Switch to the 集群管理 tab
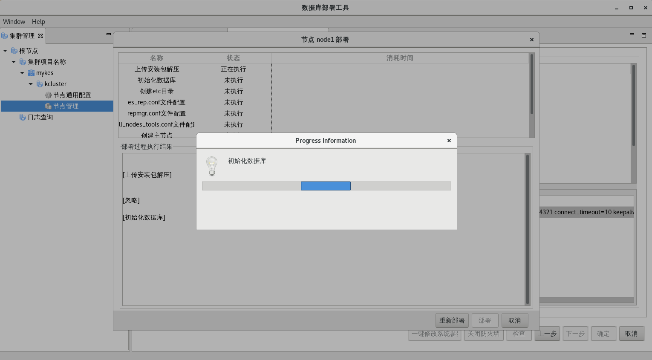Viewport: 652px width, 360px height. point(22,36)
